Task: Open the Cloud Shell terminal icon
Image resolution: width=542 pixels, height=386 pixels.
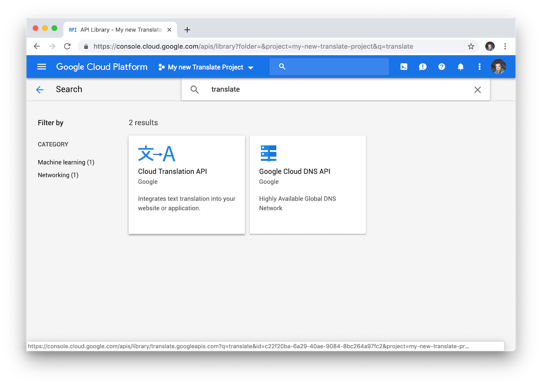Action: (x=403, y=66)
